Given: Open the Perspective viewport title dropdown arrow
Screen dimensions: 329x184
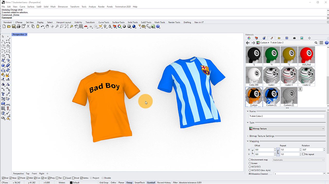Looking at the screenshot, I should click(x=26, y=35).
